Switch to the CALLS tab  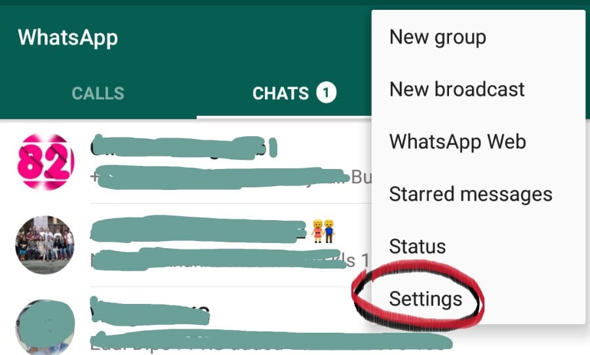(98, 93)
